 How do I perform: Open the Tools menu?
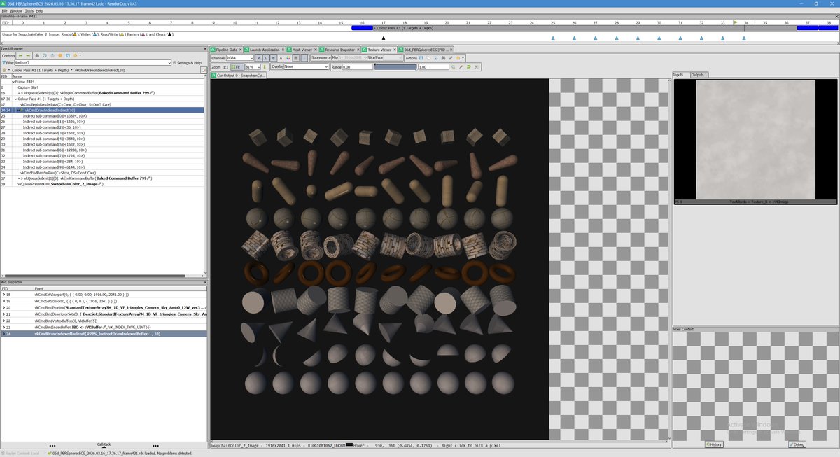(29, 11)
